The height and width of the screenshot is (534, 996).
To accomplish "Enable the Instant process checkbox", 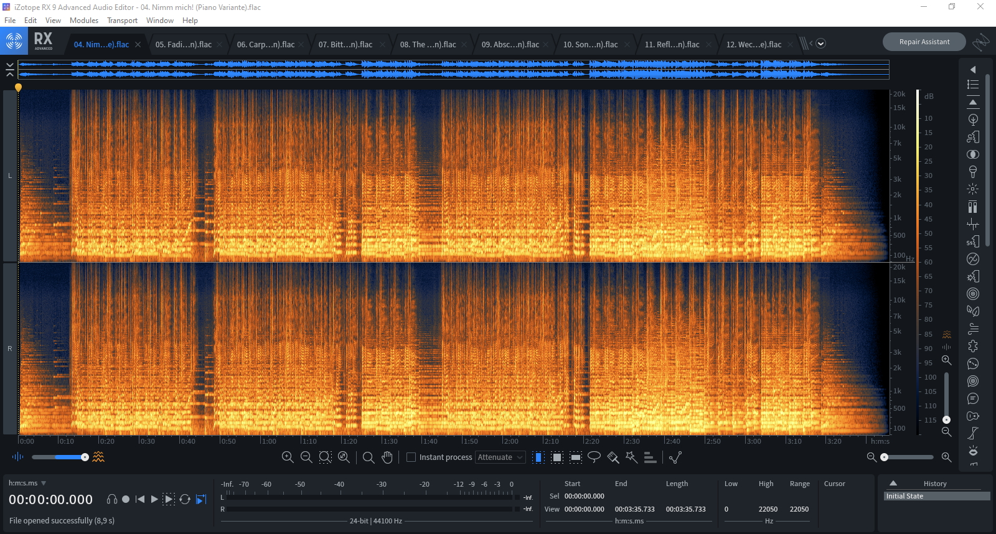I will click(x=411, y=457).
